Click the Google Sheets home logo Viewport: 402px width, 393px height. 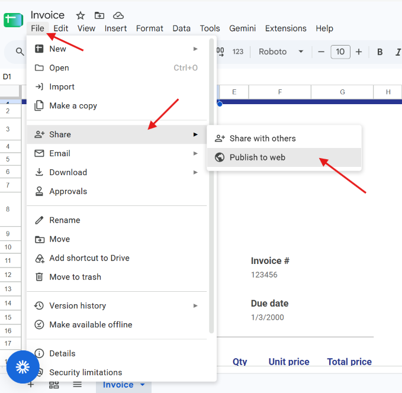pyautogui.click(x=14, y=20)
